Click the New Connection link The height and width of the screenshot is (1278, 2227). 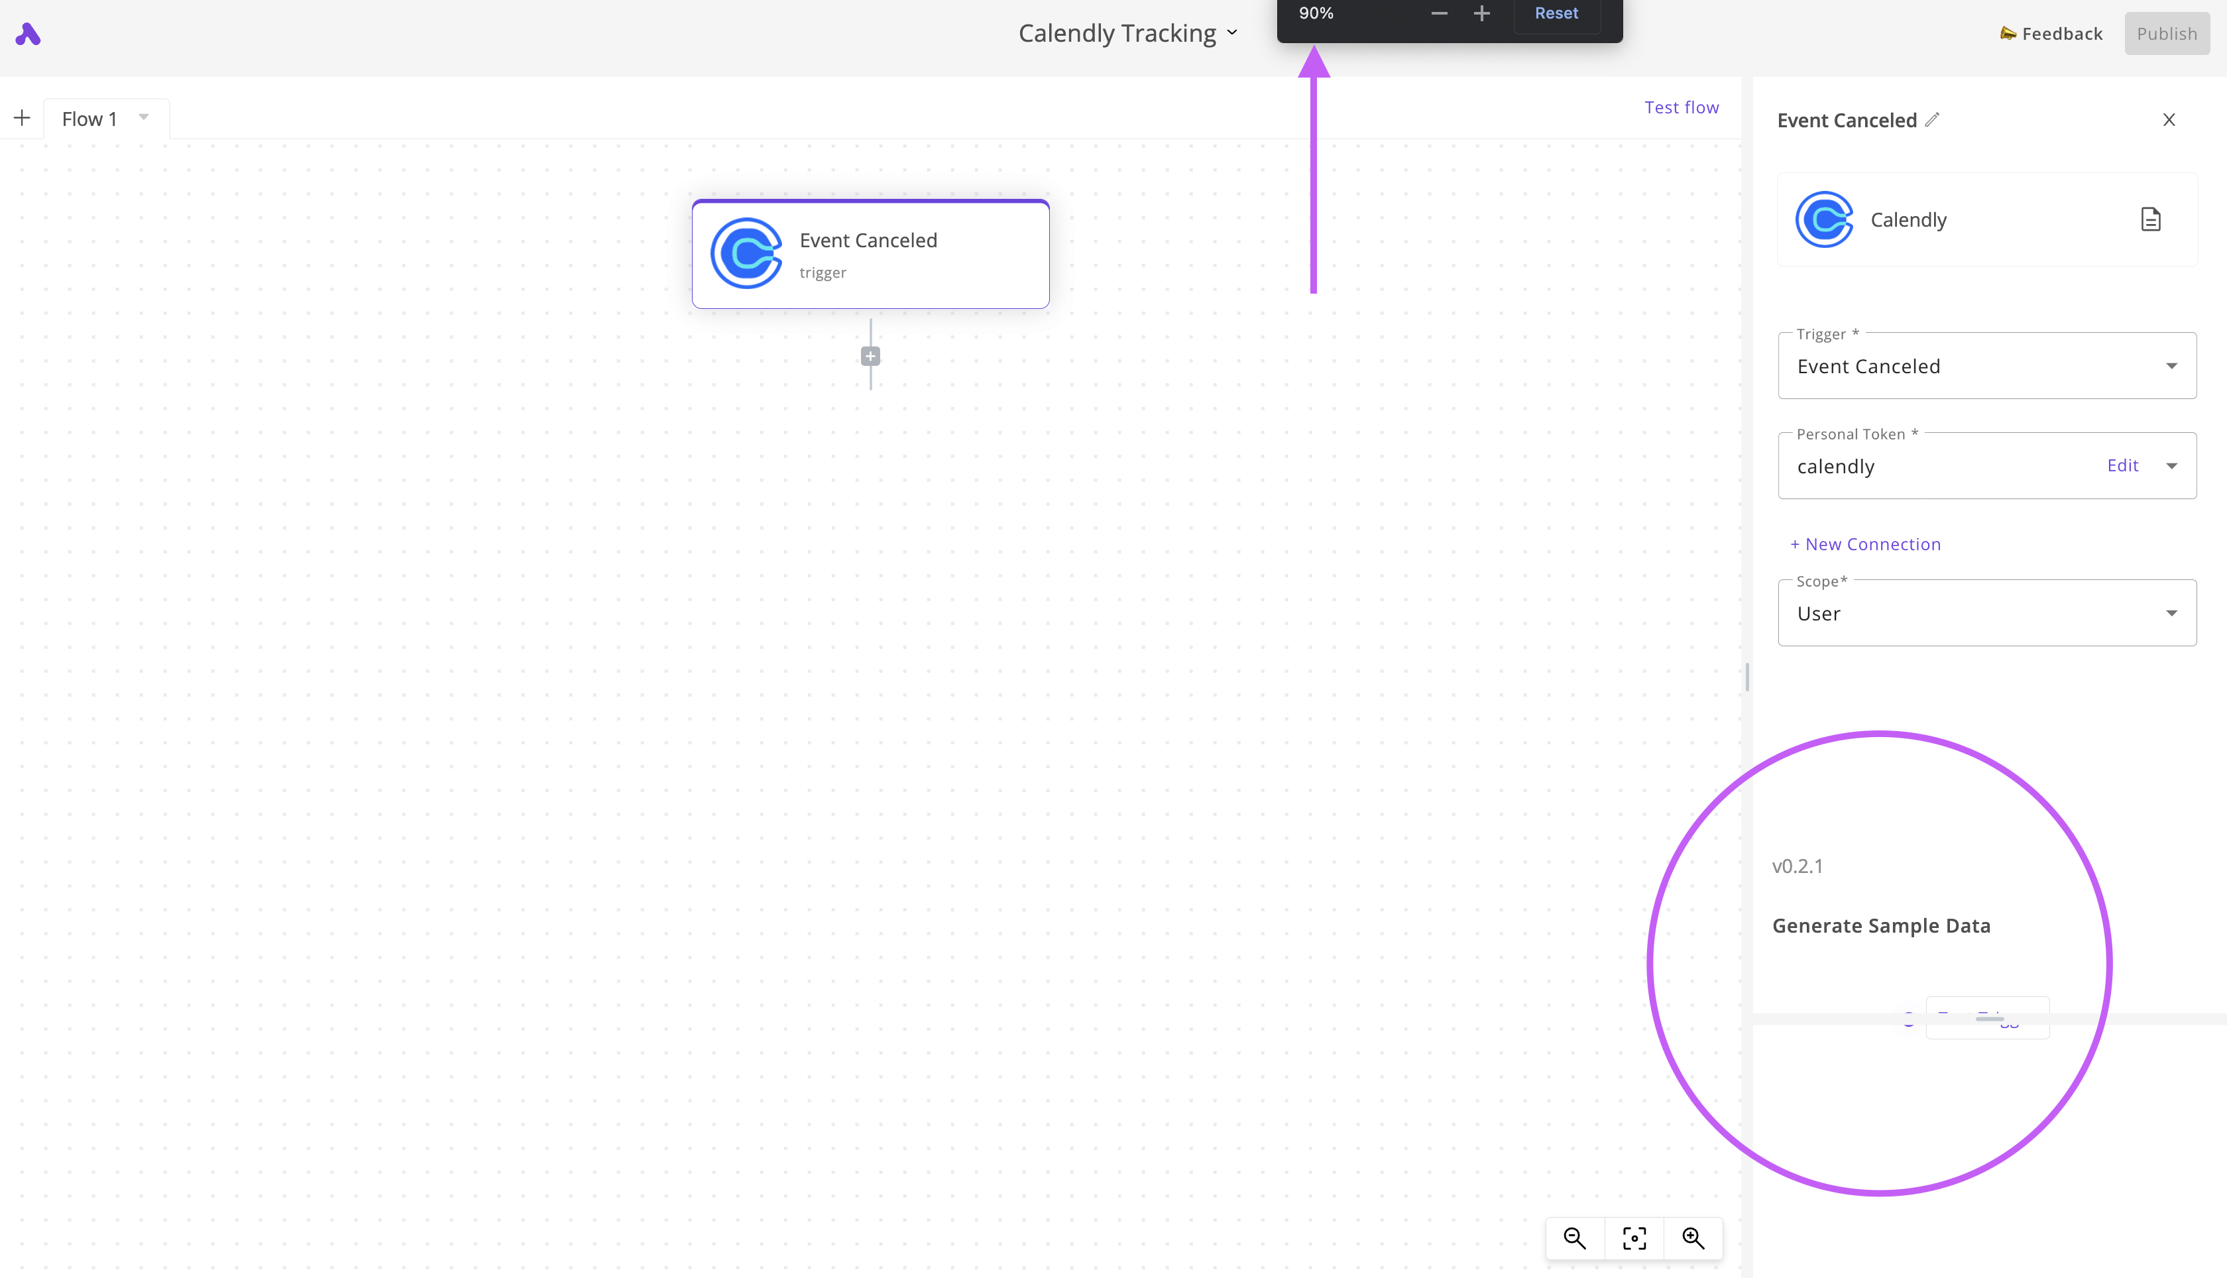(1864, 544)
